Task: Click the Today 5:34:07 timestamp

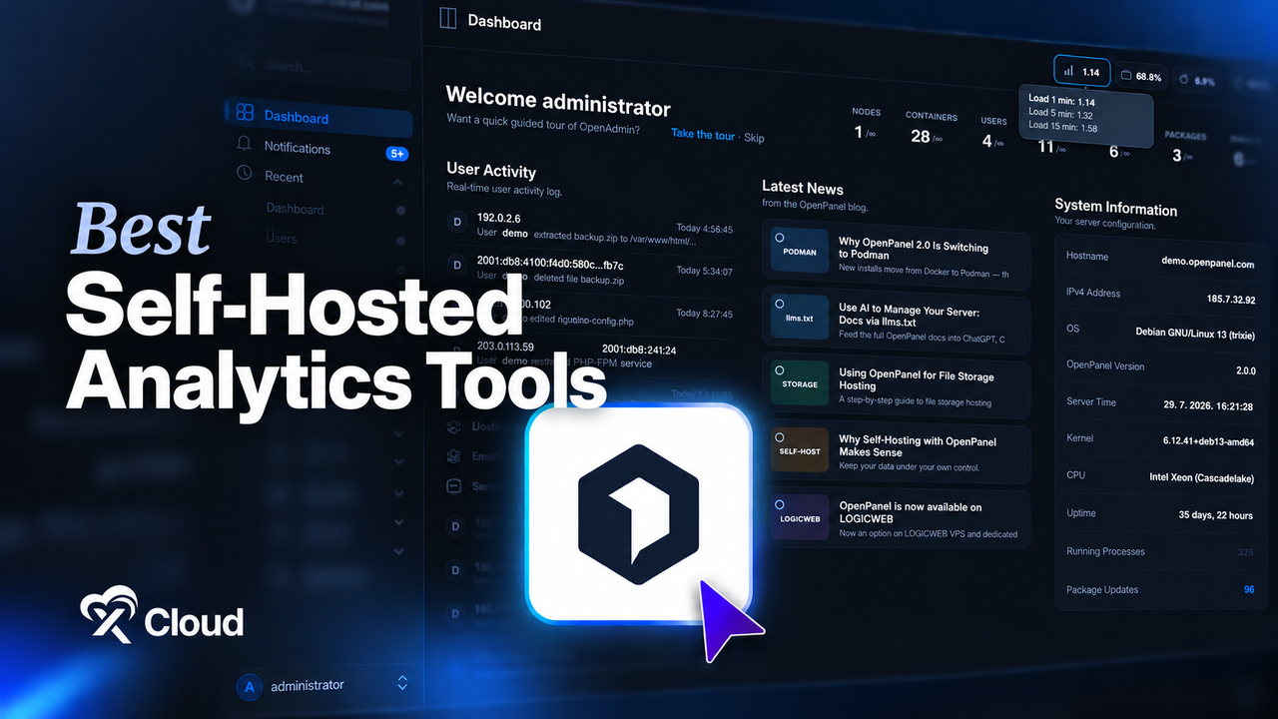Action: 704,271
